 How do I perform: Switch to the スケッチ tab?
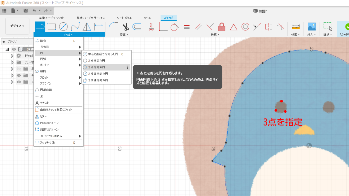pos(168,18)
